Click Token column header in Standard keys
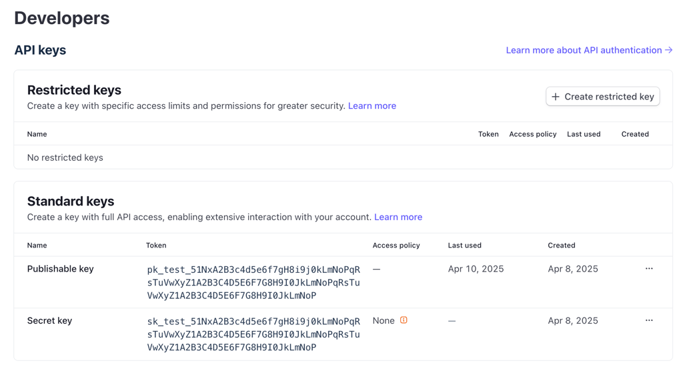This screenshot has width=683, height=369. 156,246
